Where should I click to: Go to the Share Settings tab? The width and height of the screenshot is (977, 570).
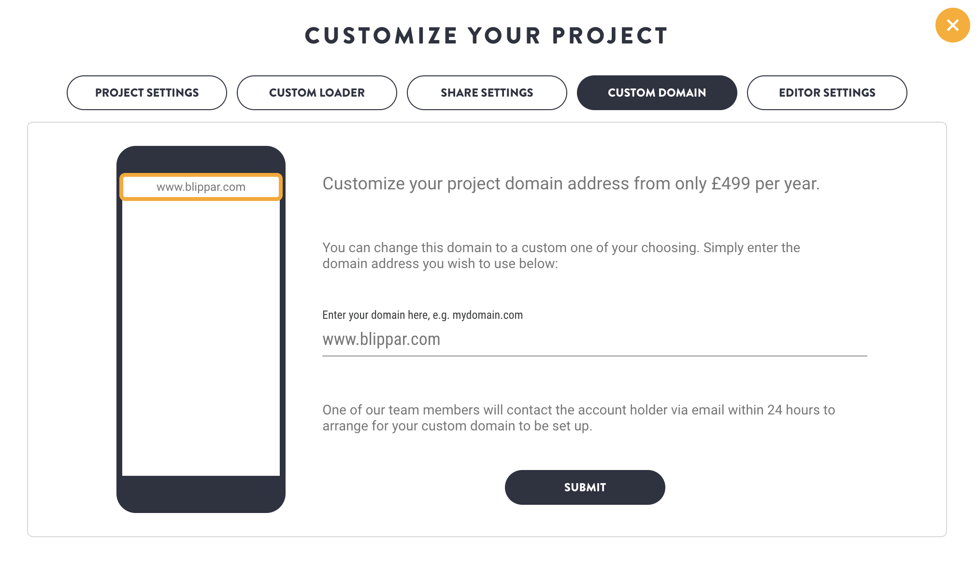[x=487, y=93]
